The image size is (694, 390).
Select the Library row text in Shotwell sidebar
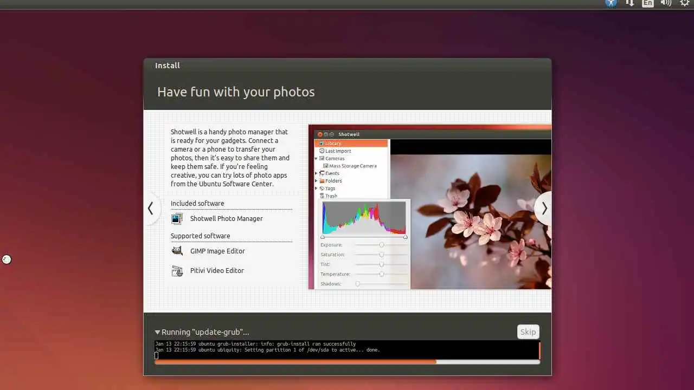click(333, 144)
